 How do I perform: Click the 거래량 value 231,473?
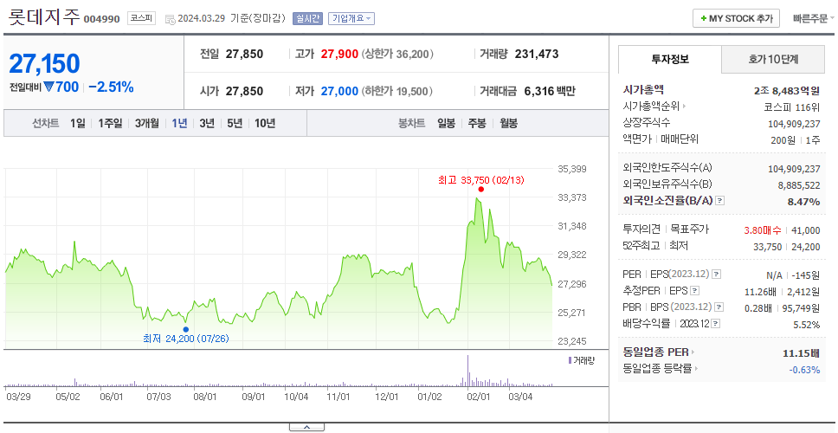coord(537,54)
